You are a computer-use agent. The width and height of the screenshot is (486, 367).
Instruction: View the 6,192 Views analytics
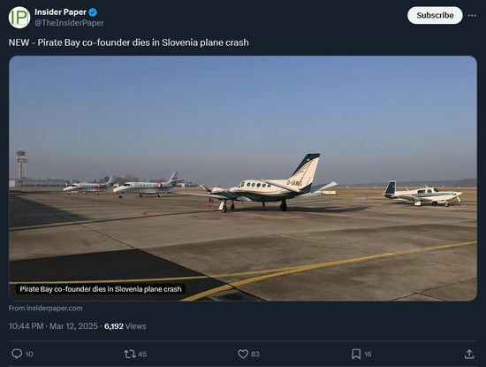pos(125,326)
